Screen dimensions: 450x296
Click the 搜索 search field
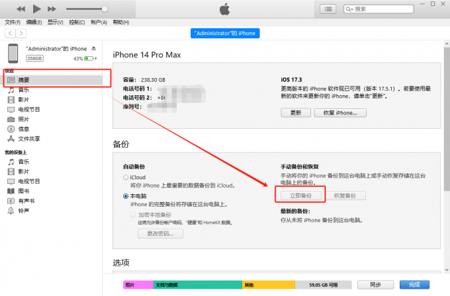coord(379,9)
